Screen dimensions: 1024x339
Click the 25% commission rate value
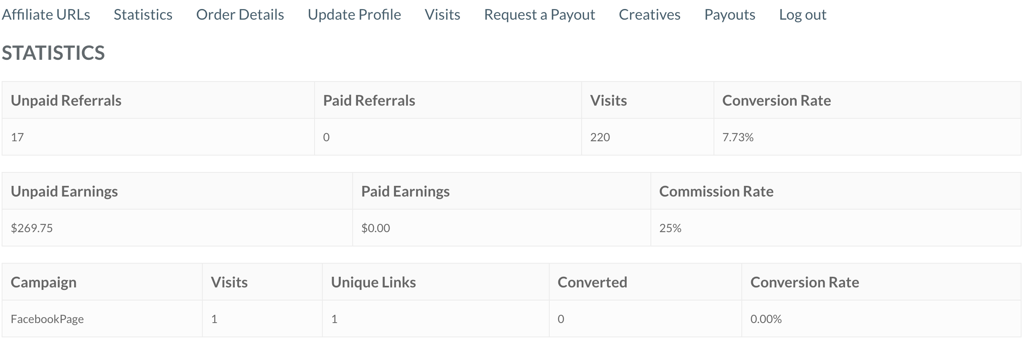pyautogui.click(x=670, y=228)
